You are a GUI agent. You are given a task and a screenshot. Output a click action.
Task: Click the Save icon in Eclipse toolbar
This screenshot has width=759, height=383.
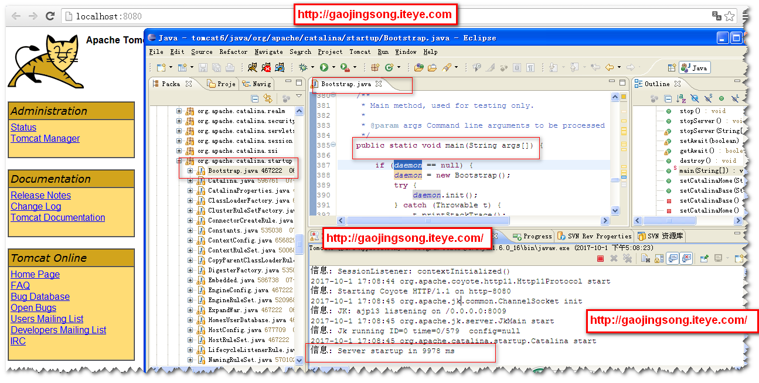(x=203, y=68)
